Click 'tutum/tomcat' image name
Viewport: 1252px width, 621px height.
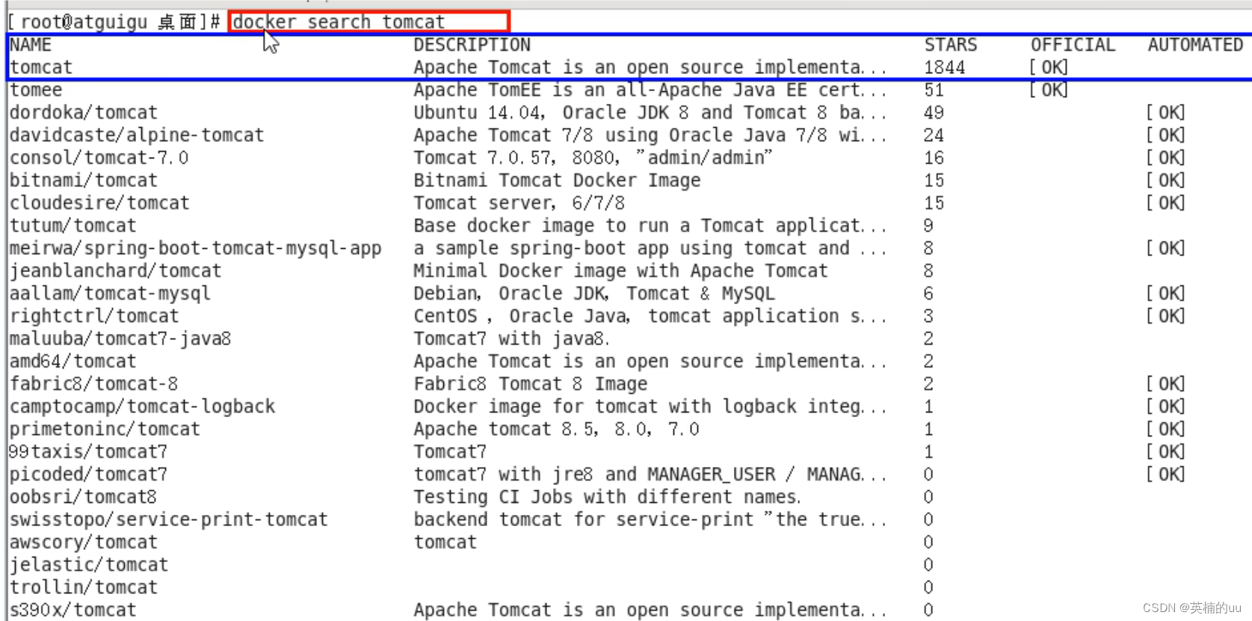point(73,226)
